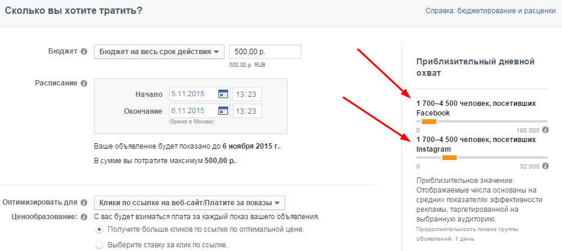Viewport: 562px width, 251px height.
Task: Click the budget amount field 500,00 р.
Action: [265, 52]
